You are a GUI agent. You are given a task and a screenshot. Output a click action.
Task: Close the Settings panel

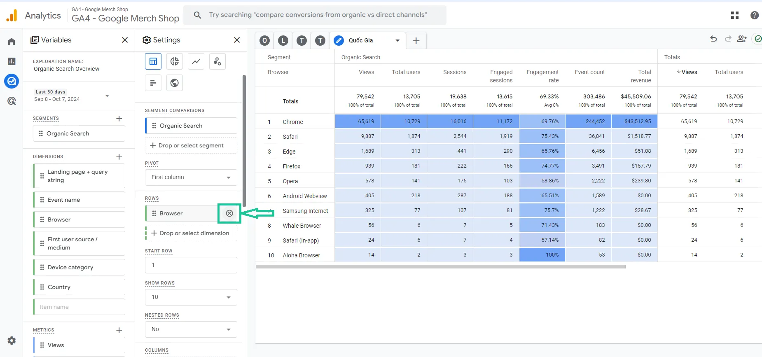pos(237,40)
